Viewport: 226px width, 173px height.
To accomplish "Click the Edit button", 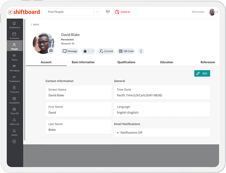I will (202, 73).
